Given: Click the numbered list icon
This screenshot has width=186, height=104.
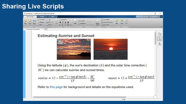Looking at the screenshot, I should pyautogui.click(x=63, y=25).
